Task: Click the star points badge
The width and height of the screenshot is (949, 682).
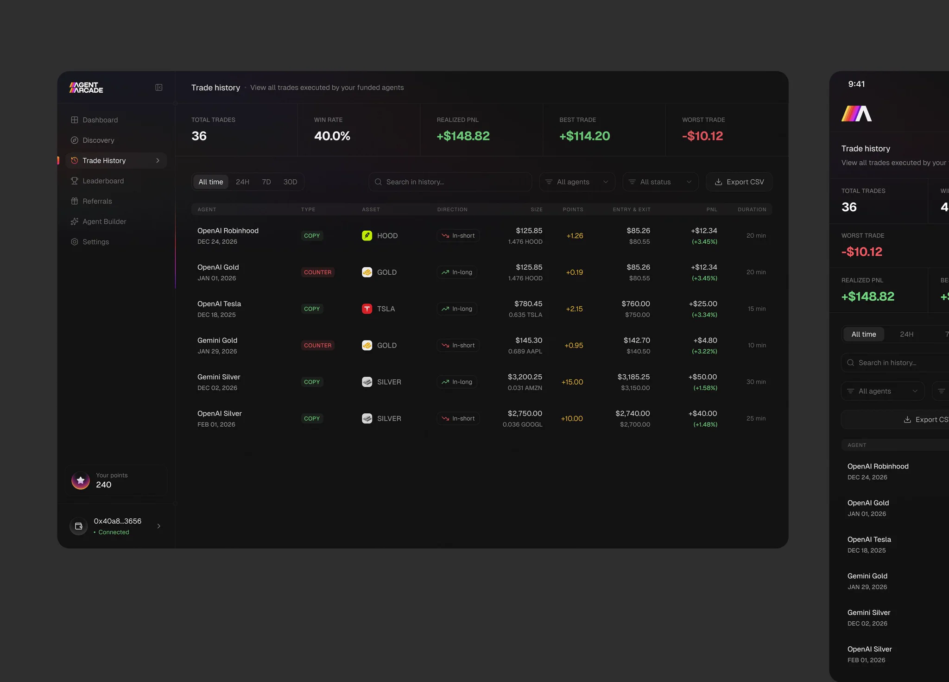Action: pyautogui.click(x=81, y=480)
